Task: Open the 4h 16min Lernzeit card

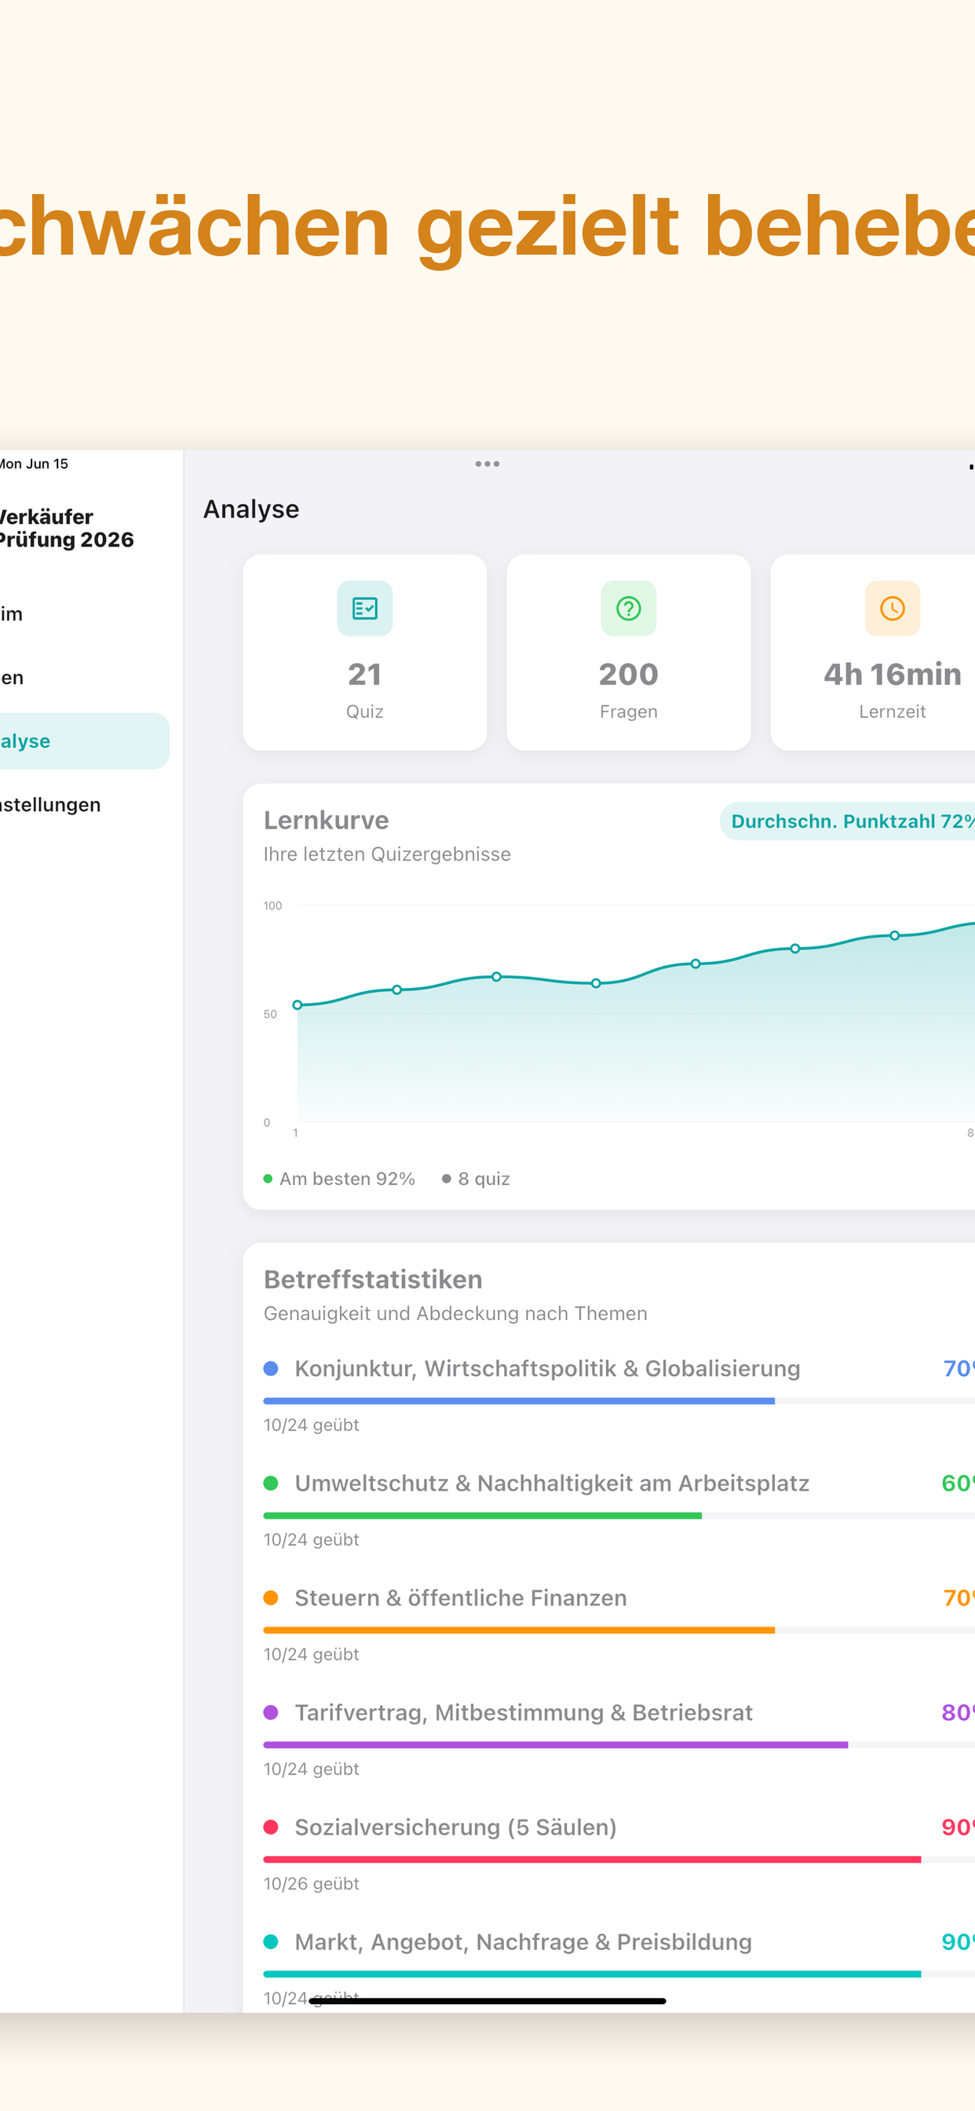Action: 874,653
